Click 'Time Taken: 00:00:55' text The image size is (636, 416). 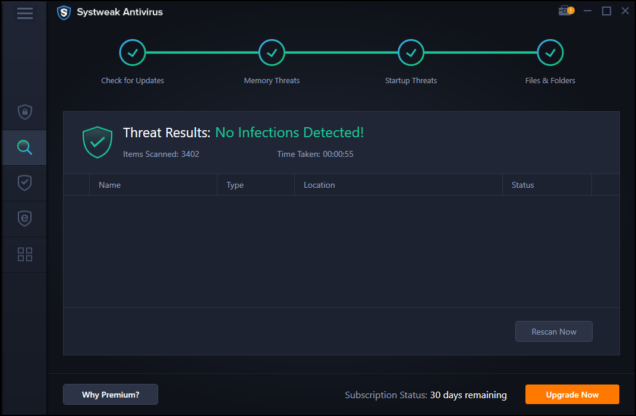(315, 154)
